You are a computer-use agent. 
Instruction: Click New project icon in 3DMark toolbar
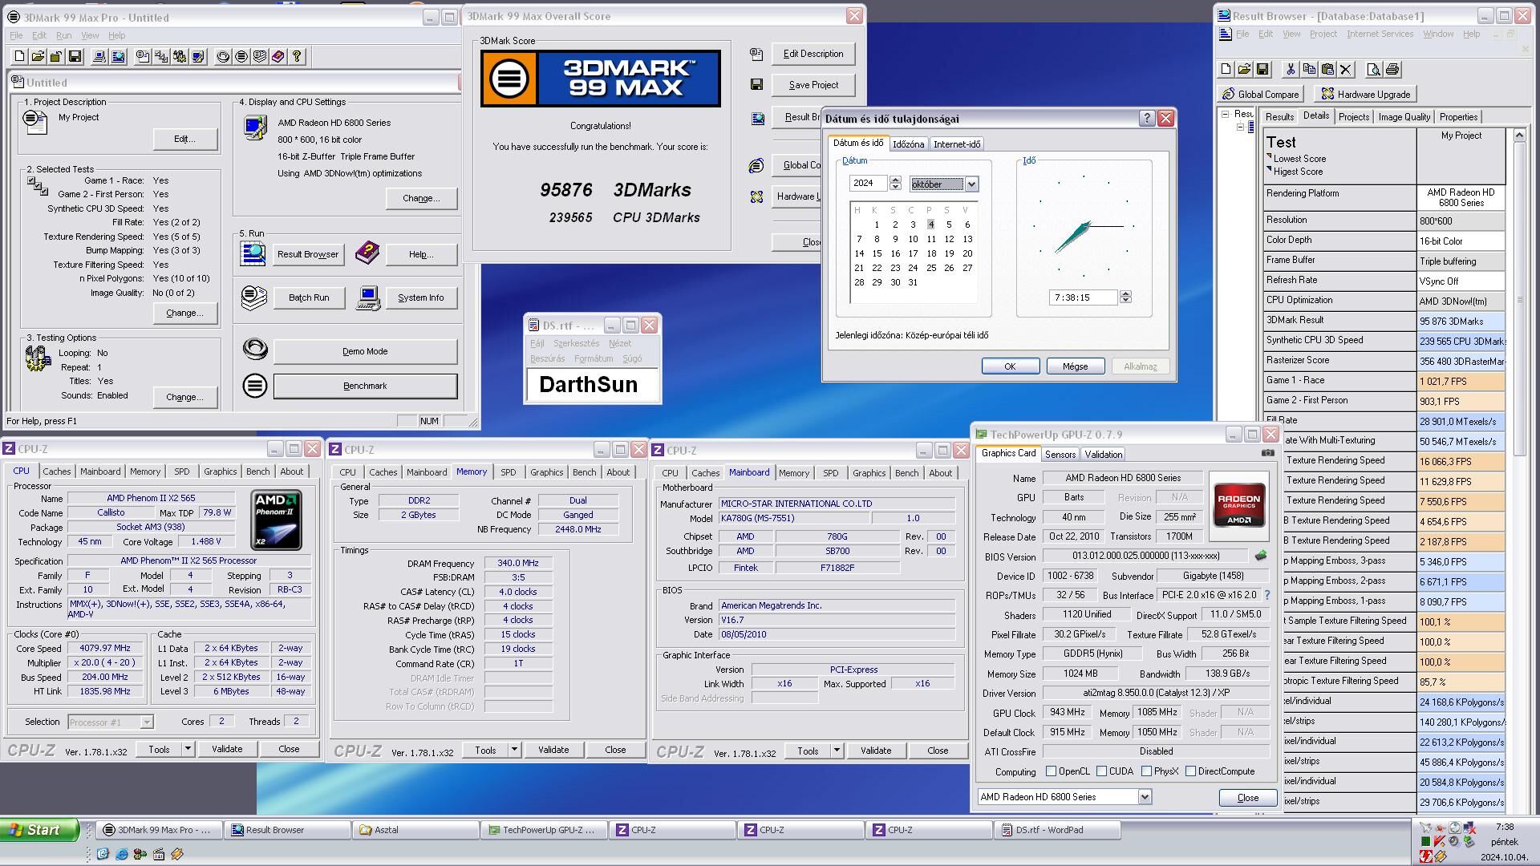[19, 56]
